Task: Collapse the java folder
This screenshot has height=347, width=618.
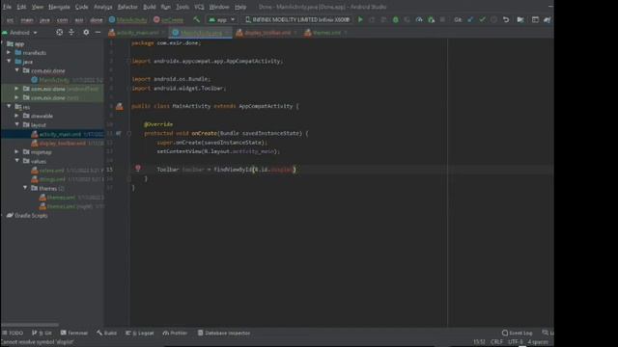Action: 9,62
